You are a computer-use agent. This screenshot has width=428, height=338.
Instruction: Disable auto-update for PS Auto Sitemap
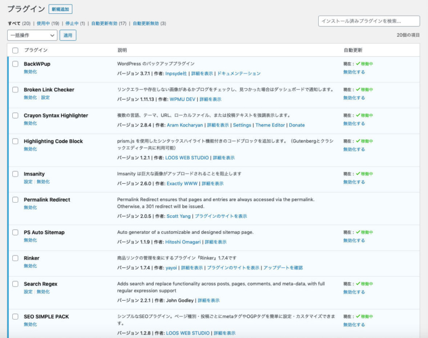[x=354, y=241]
